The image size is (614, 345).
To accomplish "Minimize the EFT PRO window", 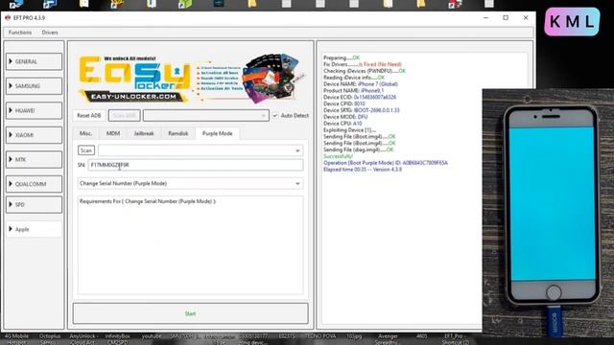I will (486, 18).
